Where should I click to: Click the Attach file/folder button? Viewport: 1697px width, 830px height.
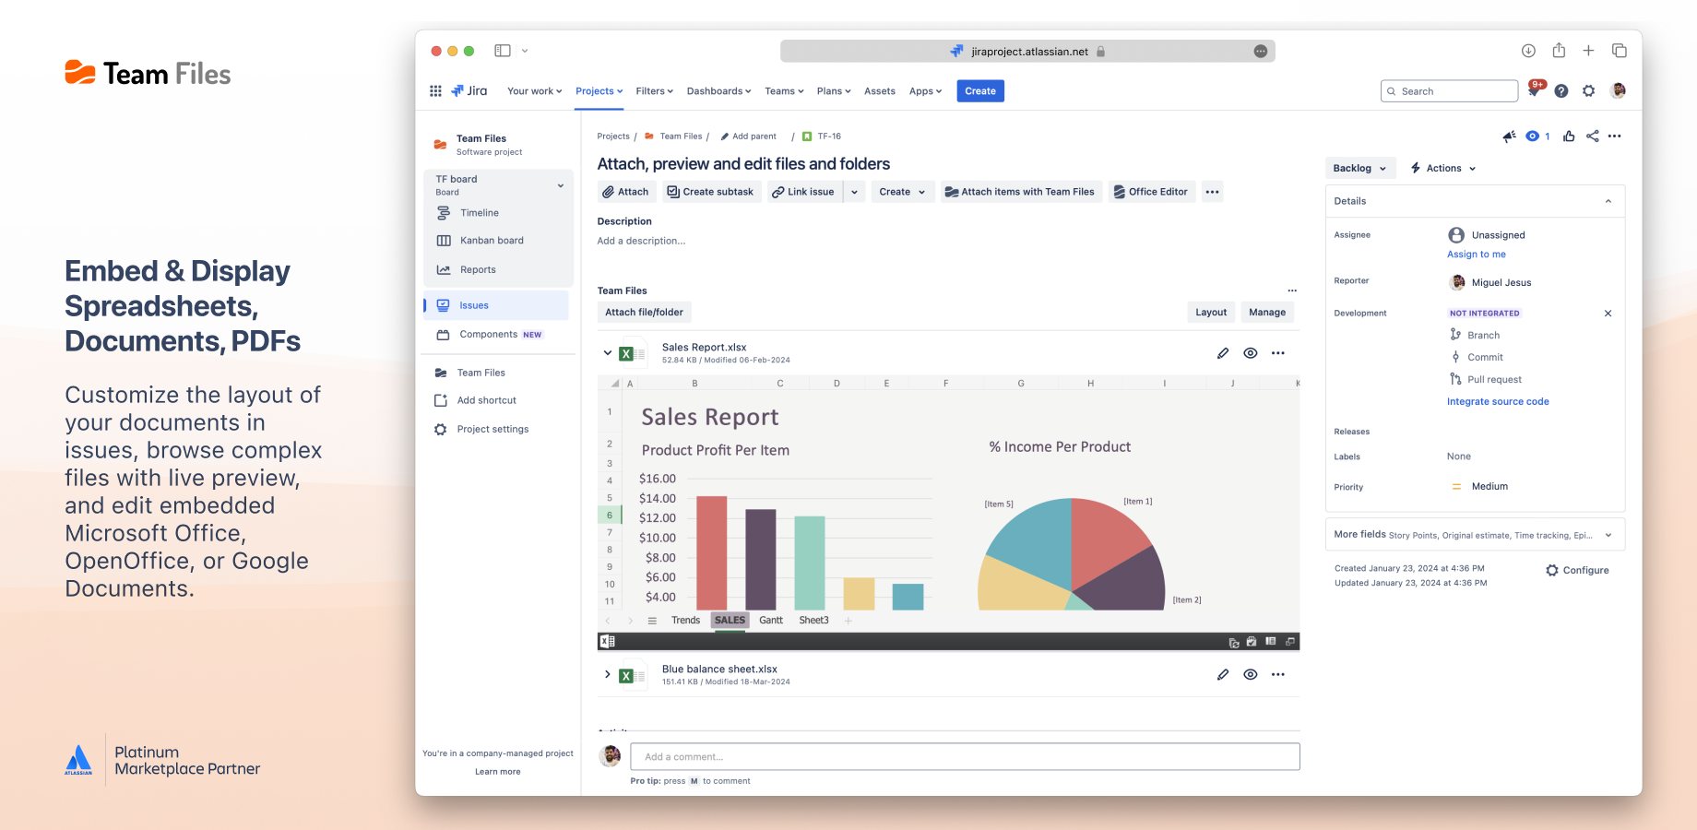pos(644,313)
